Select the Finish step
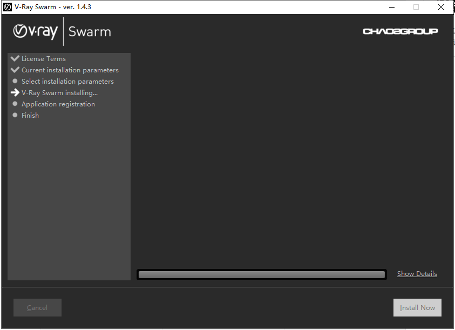Screen dimensions: 455x330 tap(30, 116)
